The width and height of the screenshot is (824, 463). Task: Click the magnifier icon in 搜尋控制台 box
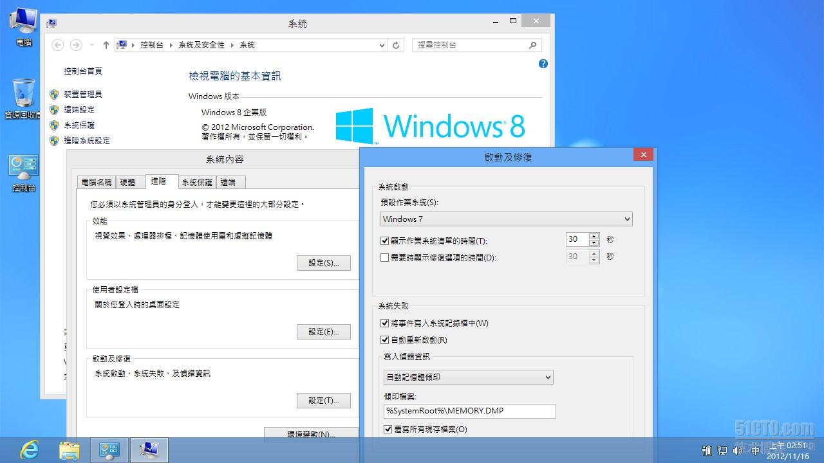[532, 45]
